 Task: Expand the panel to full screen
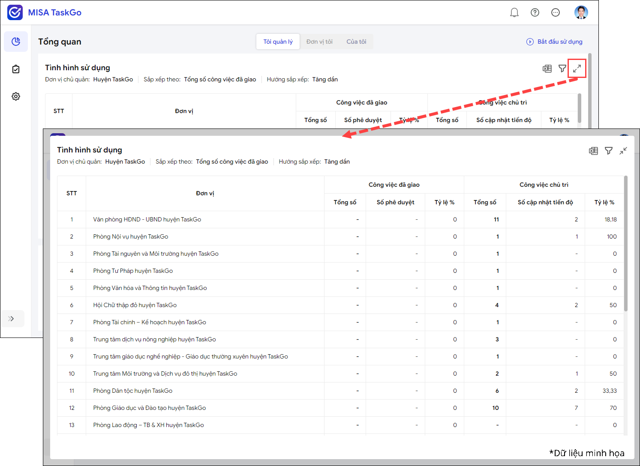[x=577, y=69]
